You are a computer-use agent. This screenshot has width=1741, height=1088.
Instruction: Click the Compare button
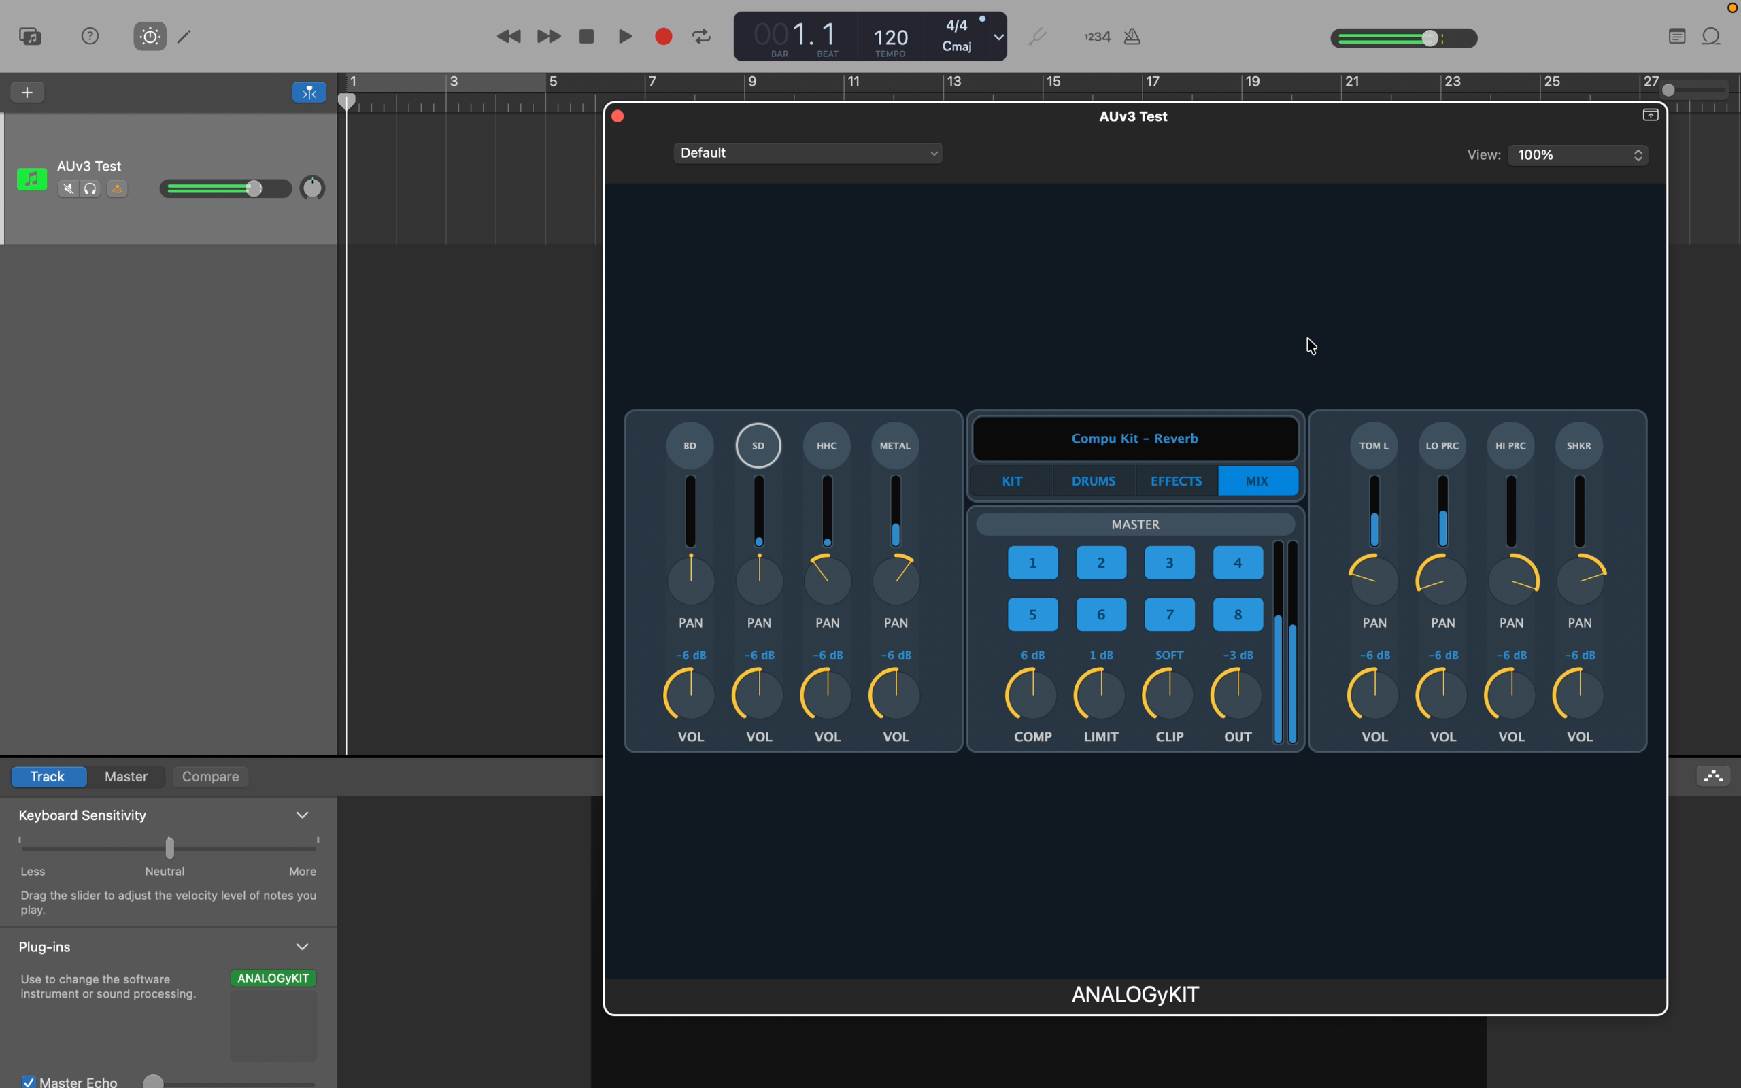click(210, 777)
